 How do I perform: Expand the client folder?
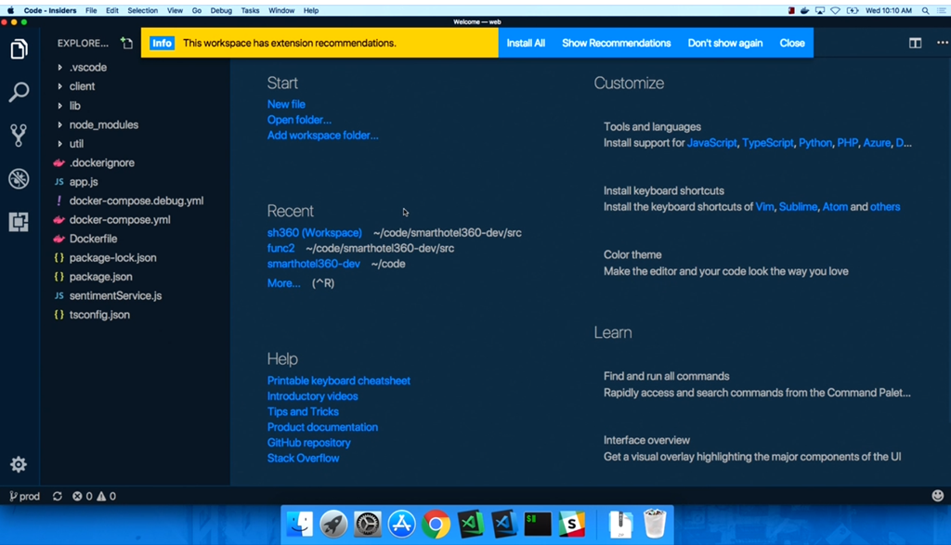point(82,86)
